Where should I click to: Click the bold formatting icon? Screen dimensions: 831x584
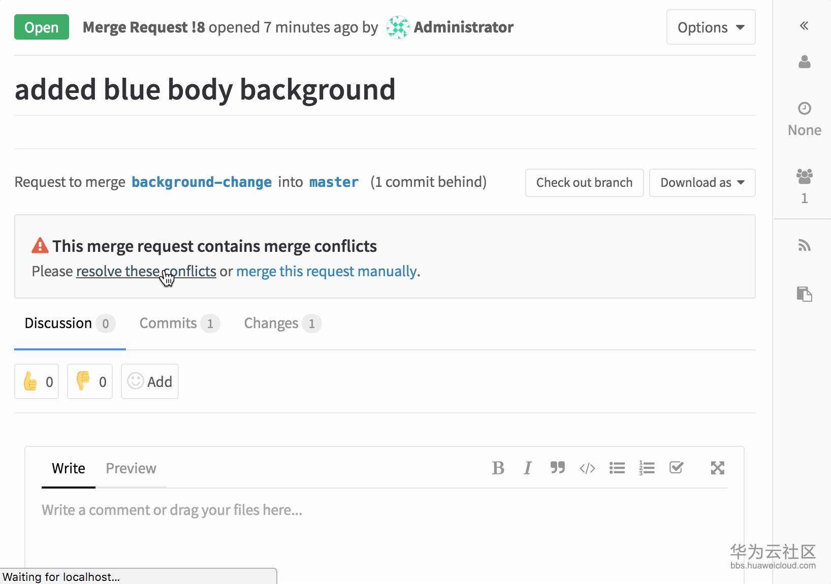click(x=498, y=468)
